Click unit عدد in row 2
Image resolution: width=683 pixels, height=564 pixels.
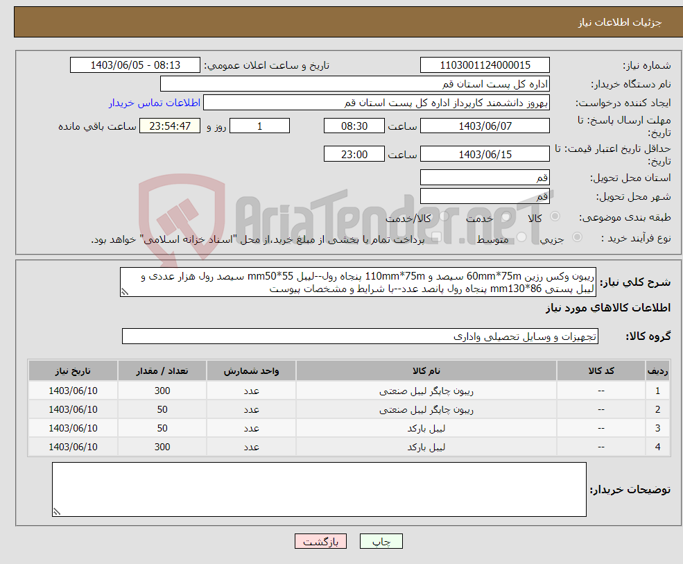click(x=251, y=410)
